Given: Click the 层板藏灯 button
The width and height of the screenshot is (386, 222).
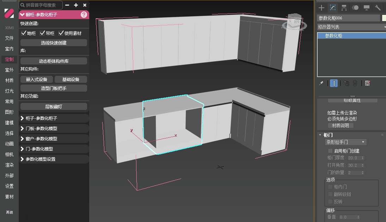Looking at the screenshot, I should [54, 106].
